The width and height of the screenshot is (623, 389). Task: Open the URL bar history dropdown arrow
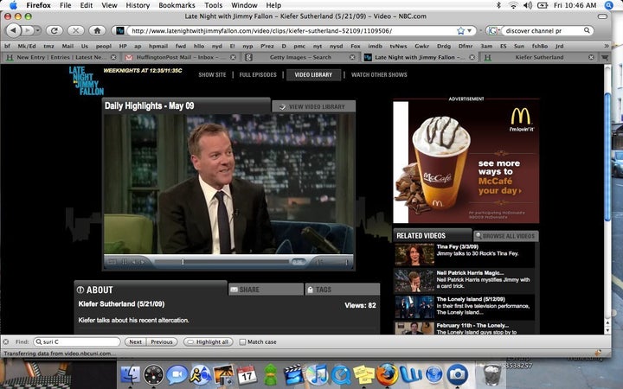tap(469, 30)
